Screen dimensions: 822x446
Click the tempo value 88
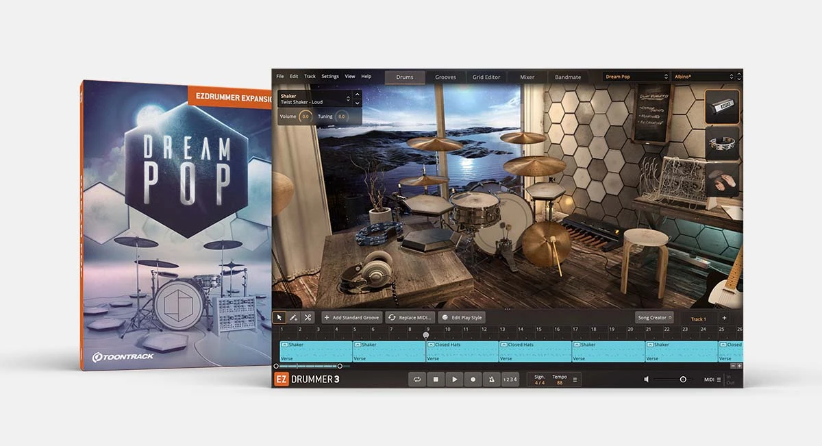(559, 382)
